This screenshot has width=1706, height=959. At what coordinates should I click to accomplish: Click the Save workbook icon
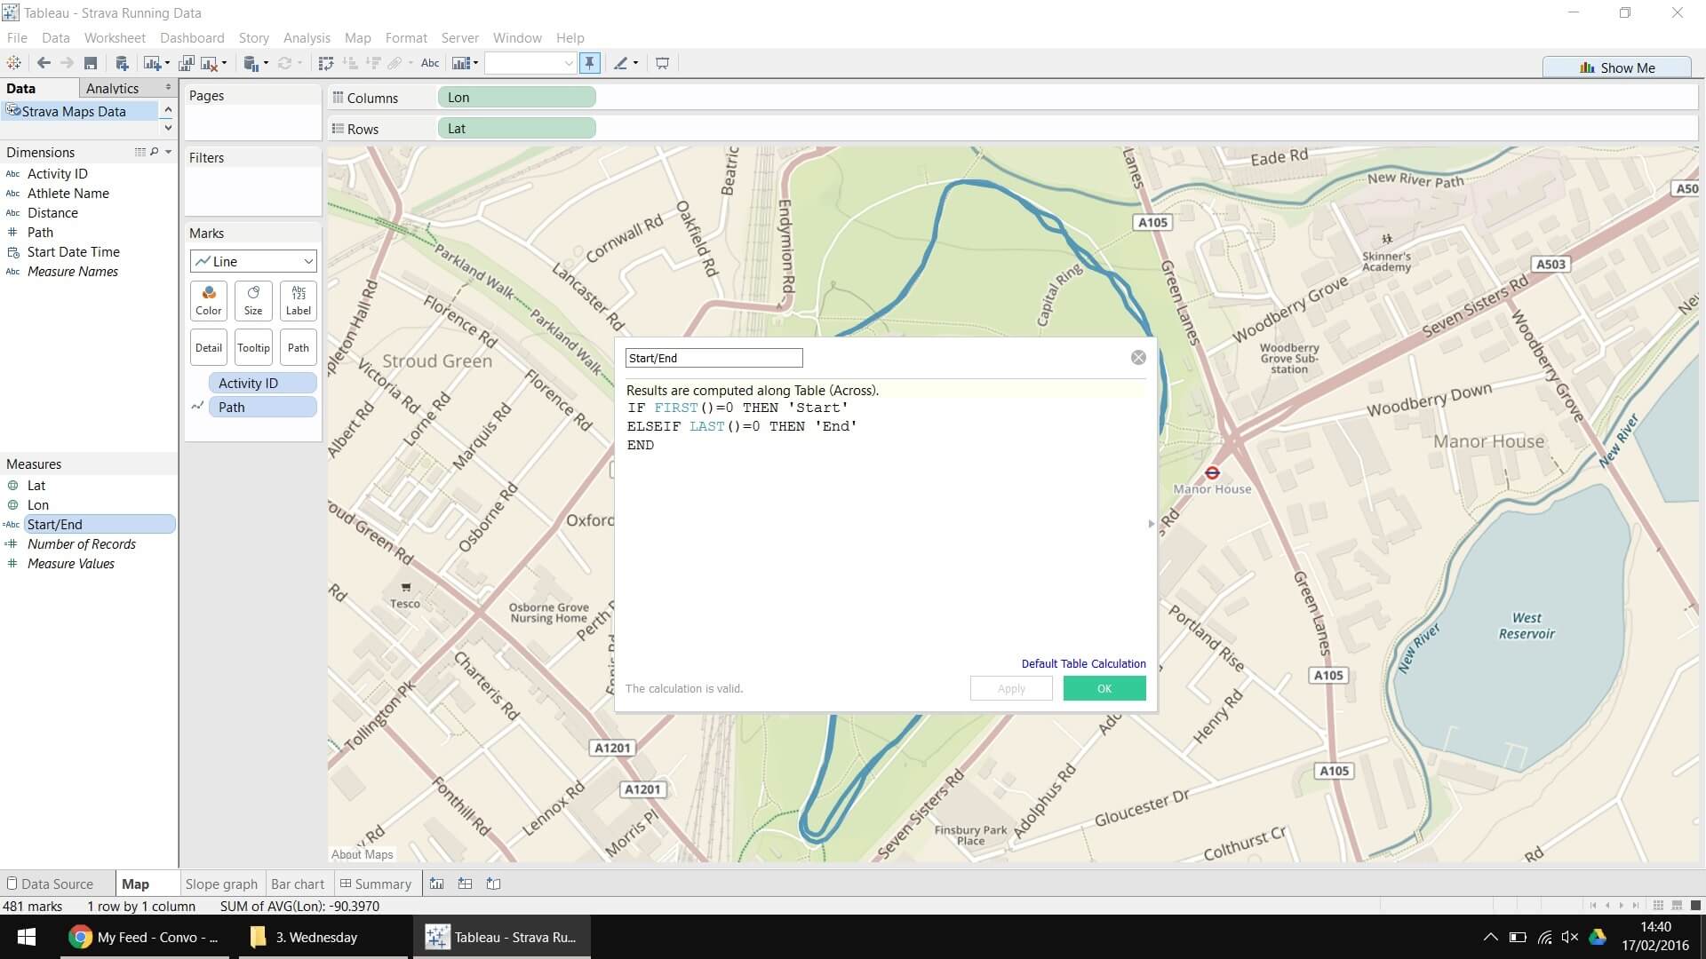pyautogui.click(x=90, y=63)
